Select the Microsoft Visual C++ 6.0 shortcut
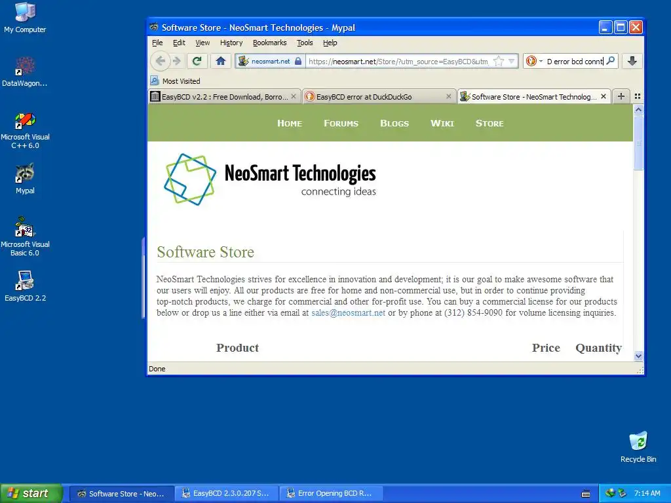671x503 pixels. [x=25, y=130]
